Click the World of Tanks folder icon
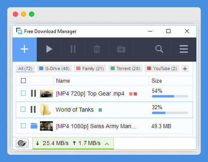This screenshot has width=208, height=162. (x=46, y=110)
